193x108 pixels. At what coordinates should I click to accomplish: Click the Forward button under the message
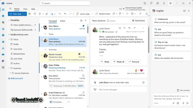134,62
